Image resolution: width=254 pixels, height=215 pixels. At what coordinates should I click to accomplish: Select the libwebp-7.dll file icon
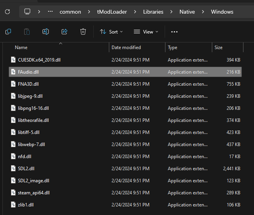click(x=13, y=144)
